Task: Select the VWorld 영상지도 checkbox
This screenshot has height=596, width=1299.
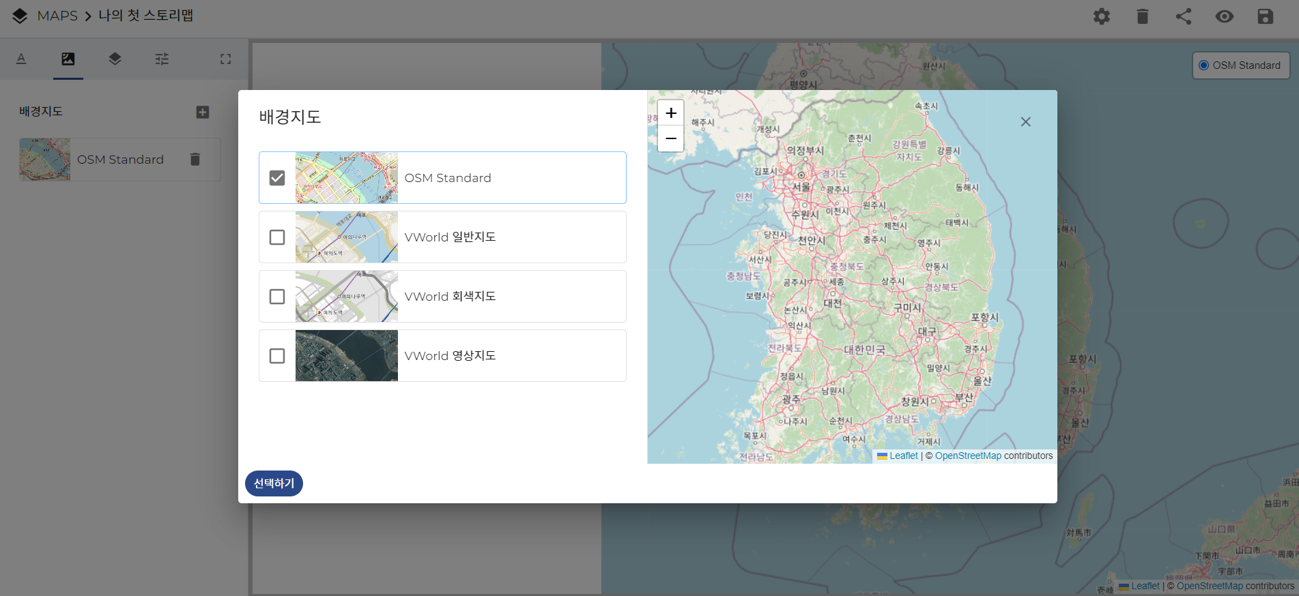Action: tap(277, 356)
